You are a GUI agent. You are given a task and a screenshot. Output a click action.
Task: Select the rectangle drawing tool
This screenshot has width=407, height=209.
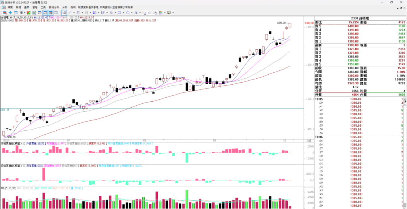tap(119, 13)
